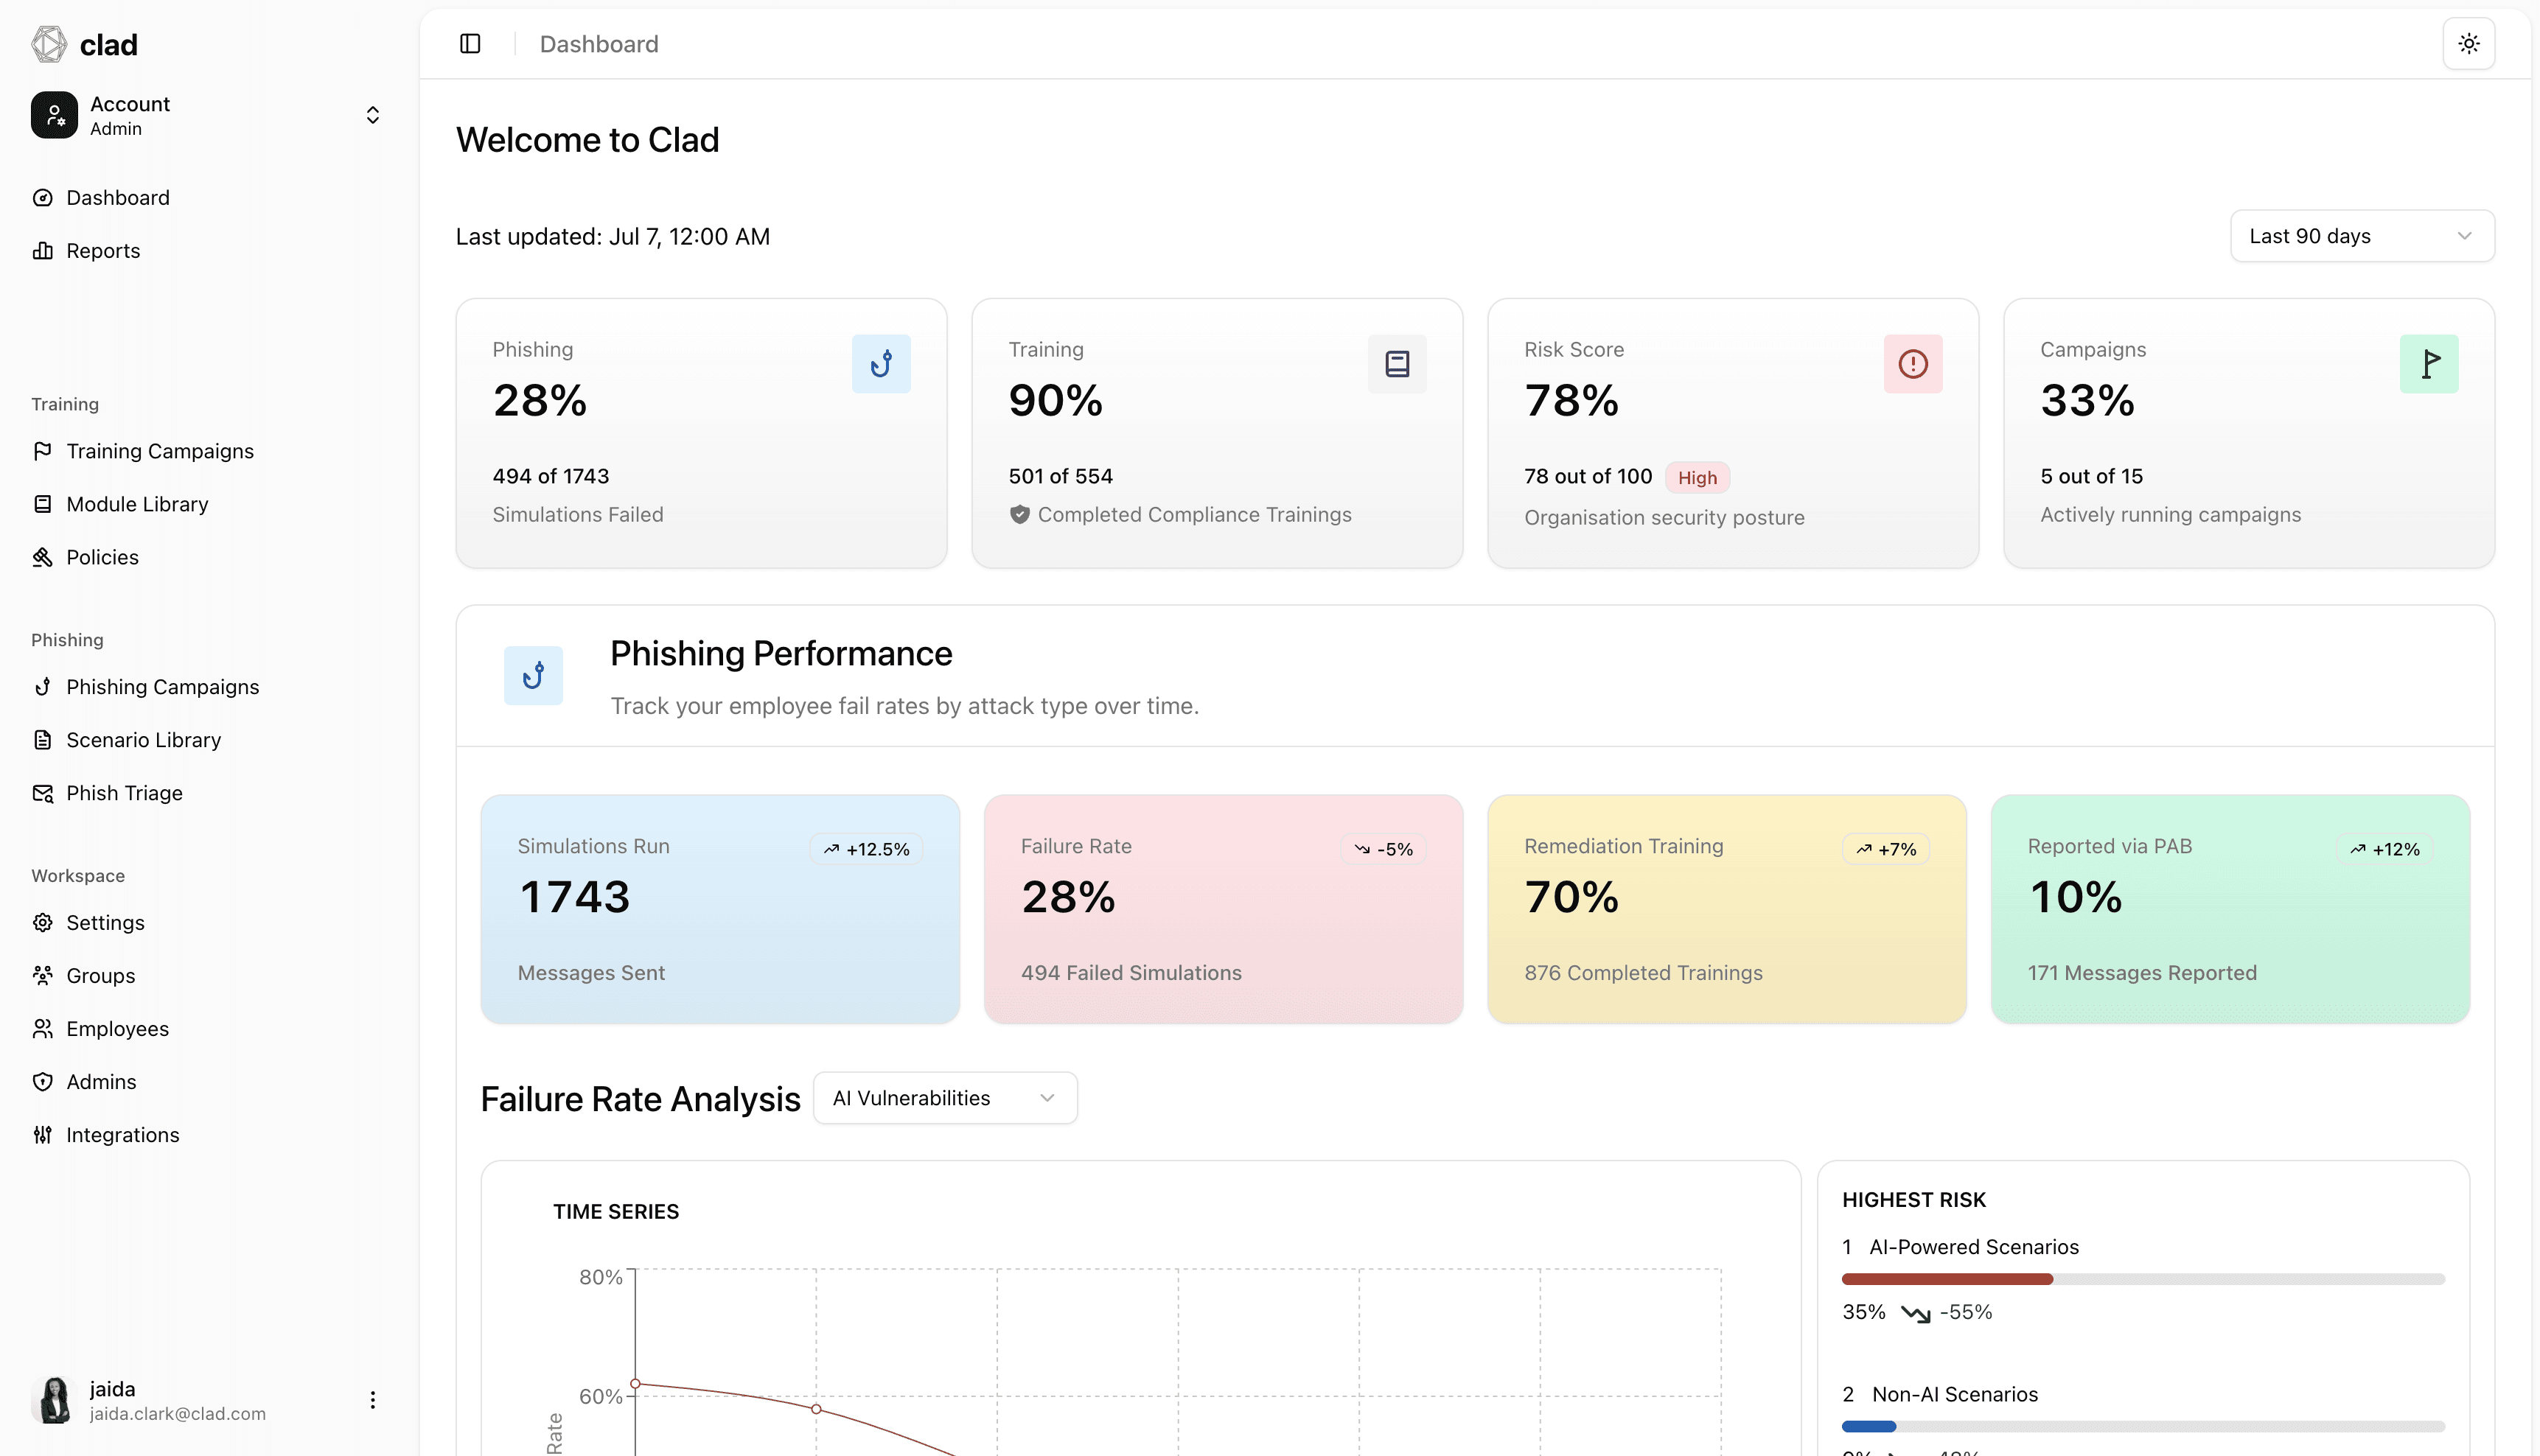Open the Scenario Library
The height and width of the screenshot is (1456, 2540).
[x=206, y=740]
